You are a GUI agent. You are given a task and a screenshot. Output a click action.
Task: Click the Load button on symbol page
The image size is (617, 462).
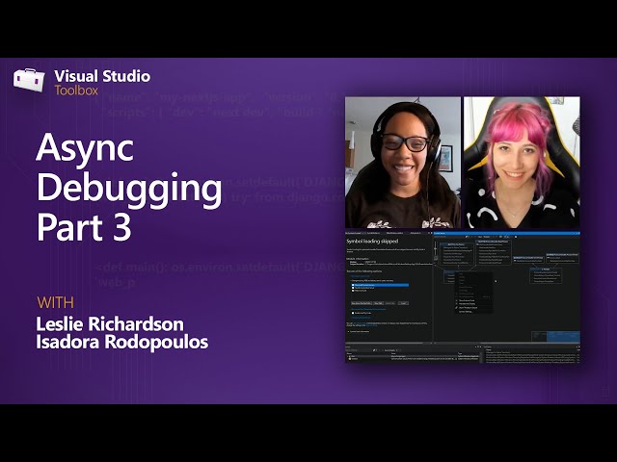(403, 303)
